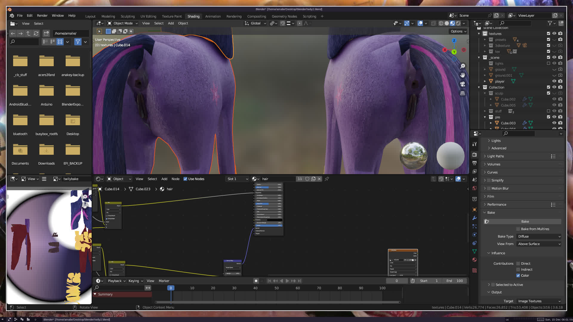
Task: Open the Material properties tab icon
Action: click(475, 260)
